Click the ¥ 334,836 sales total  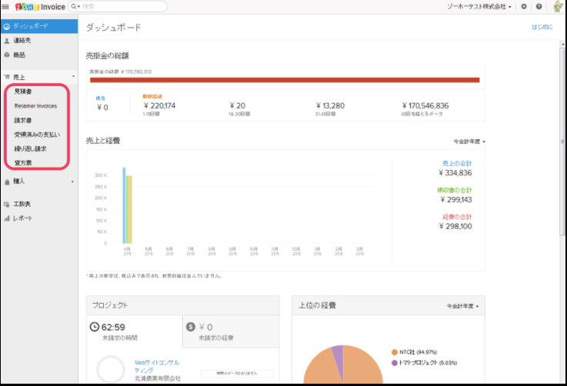click(455, 173)
